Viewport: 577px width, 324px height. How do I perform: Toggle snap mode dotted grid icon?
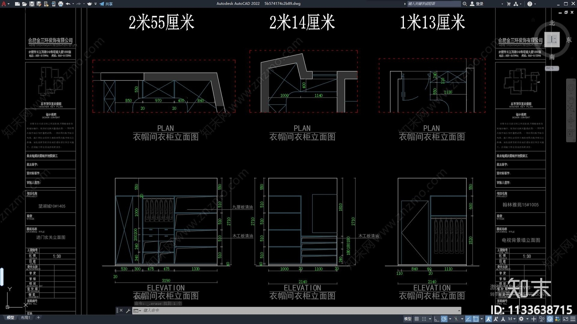click(x=424, y=319)
